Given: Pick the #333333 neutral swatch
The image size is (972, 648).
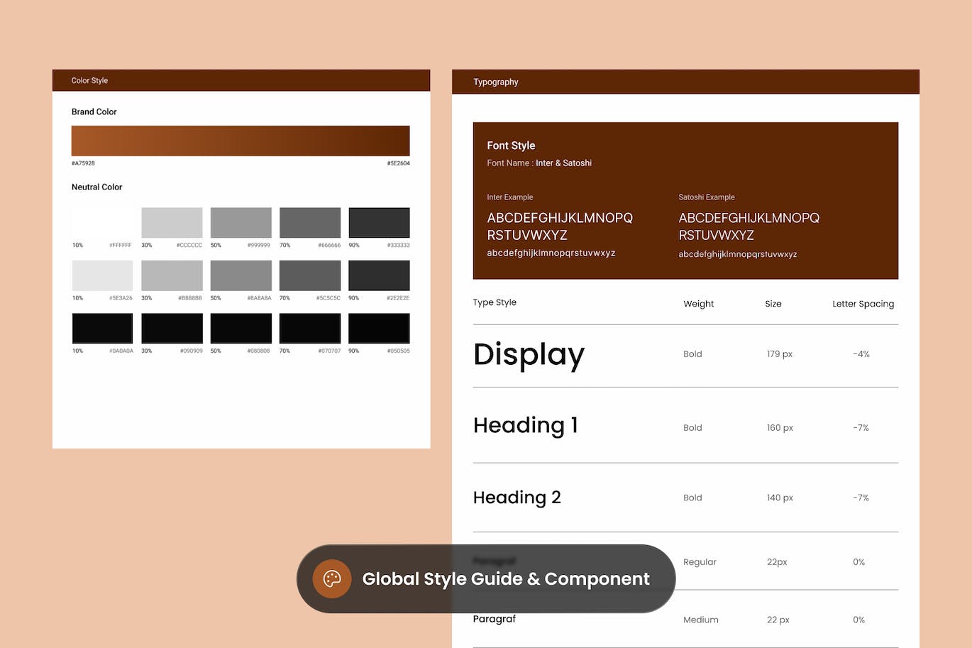Looking at the screenshot, I should pyautogui.click(x=379, y=223).
